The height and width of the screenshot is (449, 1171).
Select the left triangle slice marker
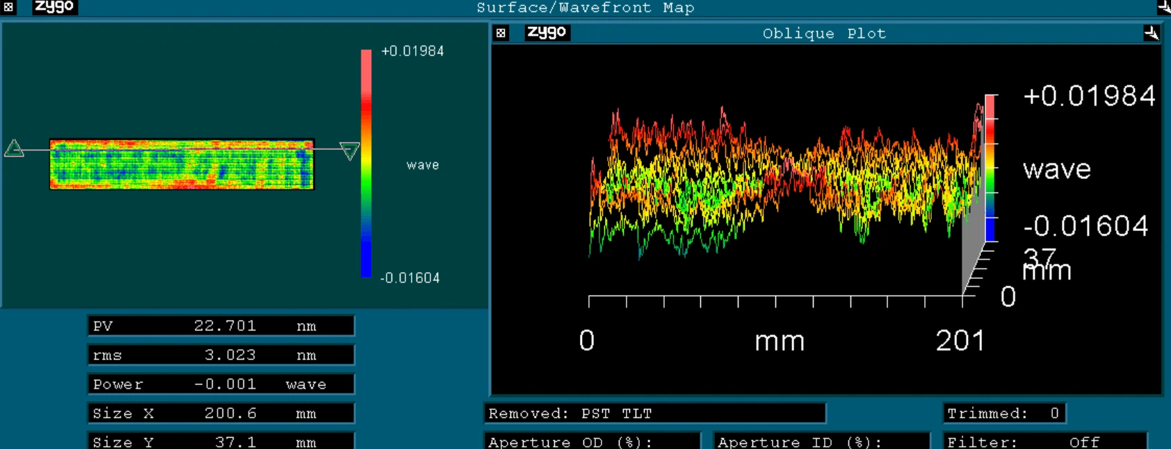coord(14,148)
